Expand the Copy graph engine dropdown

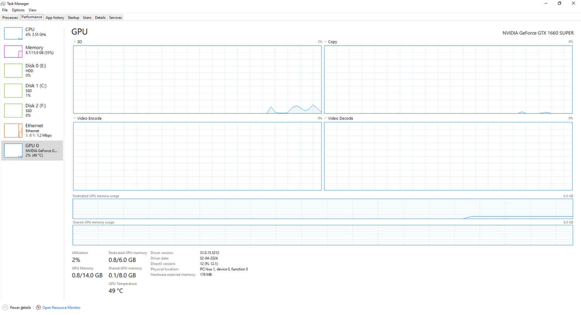(326, 42)
